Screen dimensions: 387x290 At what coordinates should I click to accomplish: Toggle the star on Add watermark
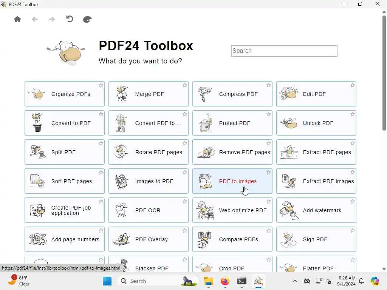pyautogui.click(x=353, y=202)
